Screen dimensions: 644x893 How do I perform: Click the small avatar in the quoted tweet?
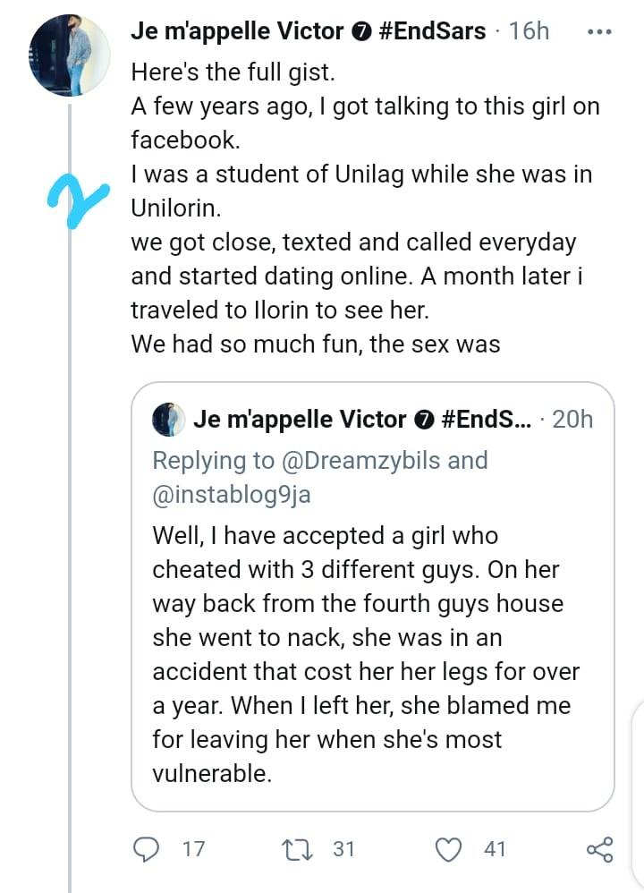click(167, 419)
